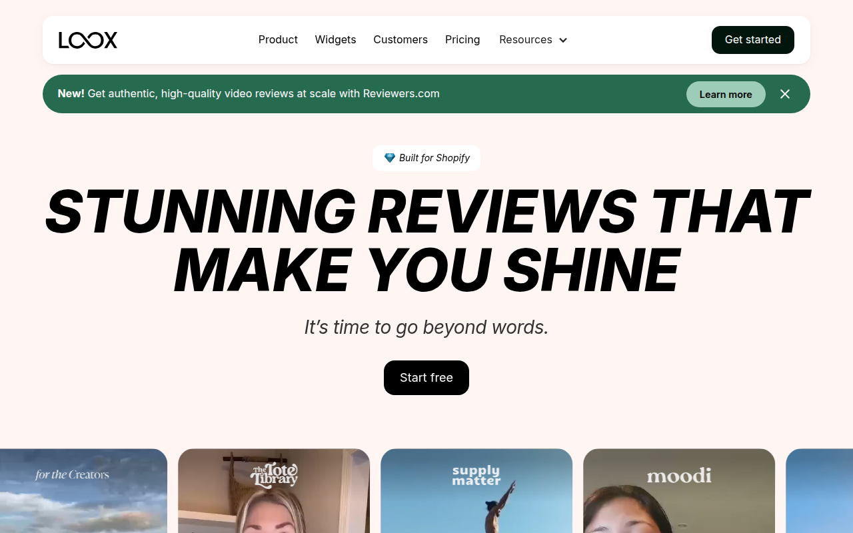This screenshot has width=853, height=533.
Task: Click the Start free button
Action: pyautogui.click(x=426, y=378)
